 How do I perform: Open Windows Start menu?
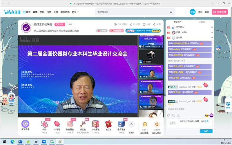4,142
